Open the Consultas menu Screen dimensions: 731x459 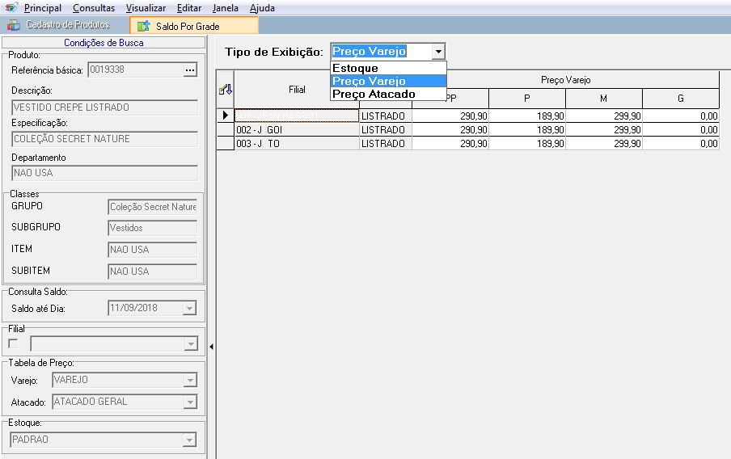(94, 8)
